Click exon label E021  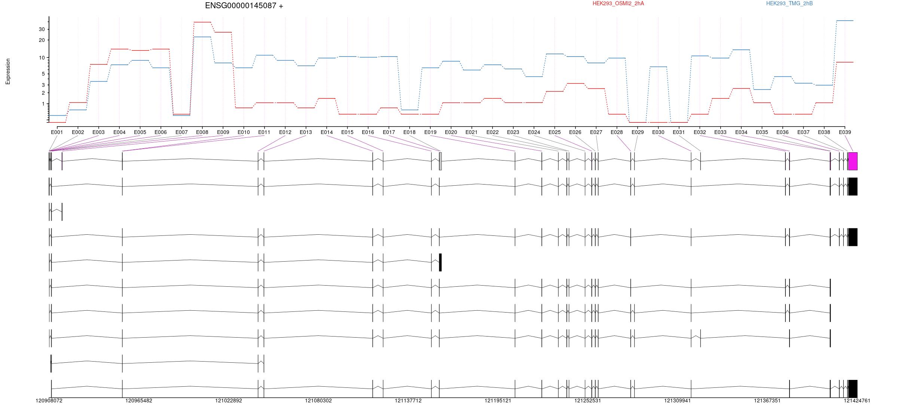coord(471,132)
